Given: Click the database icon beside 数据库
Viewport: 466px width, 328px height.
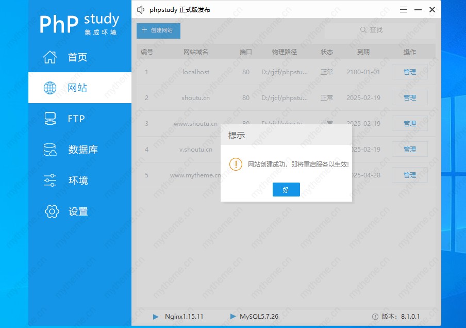Looking at the screenshot, I should 50,150.
